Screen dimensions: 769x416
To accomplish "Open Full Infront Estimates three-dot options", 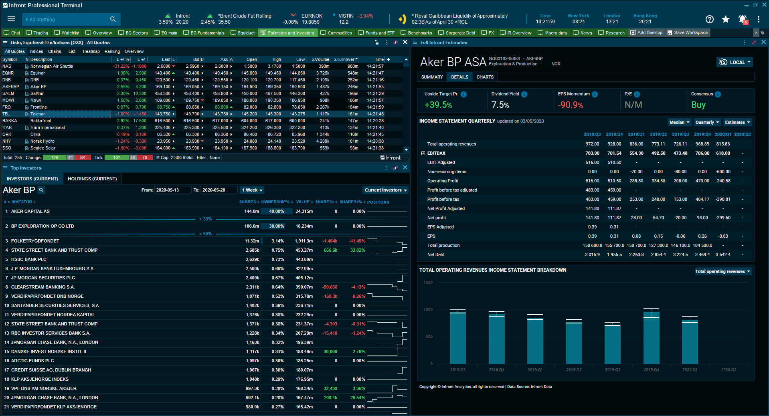I will [745, 42].
